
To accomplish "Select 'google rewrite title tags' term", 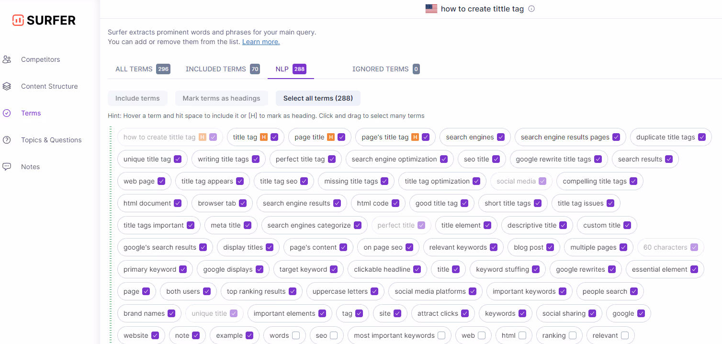I will (x=559, y=159).
